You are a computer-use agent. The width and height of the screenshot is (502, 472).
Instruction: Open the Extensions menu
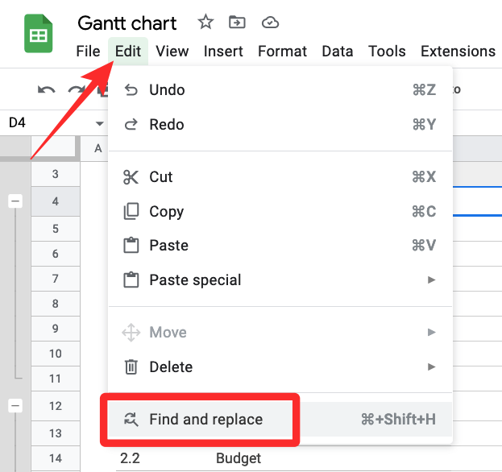coord(458,52)
